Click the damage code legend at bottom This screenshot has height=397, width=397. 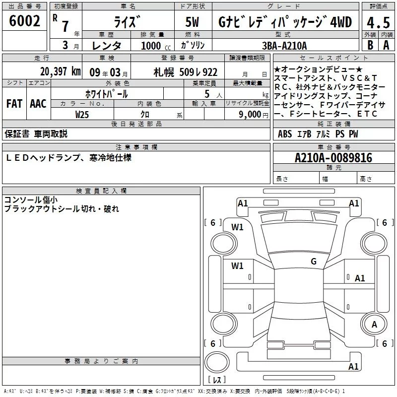click(x=174, y=392)
